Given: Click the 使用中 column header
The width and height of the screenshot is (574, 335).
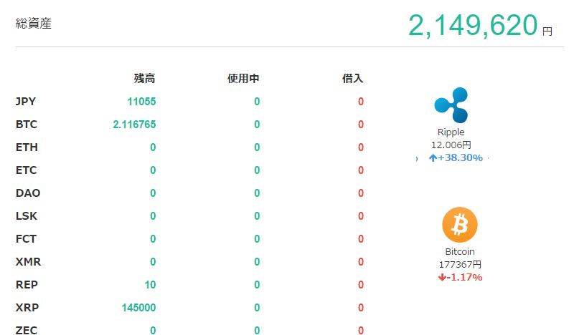Looking at the screenshot, I should (243, 78).
